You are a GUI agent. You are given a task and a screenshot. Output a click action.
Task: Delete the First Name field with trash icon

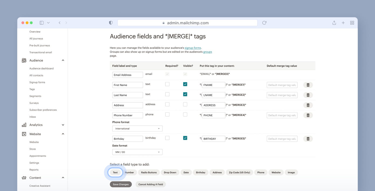click(x=308, y=85)
